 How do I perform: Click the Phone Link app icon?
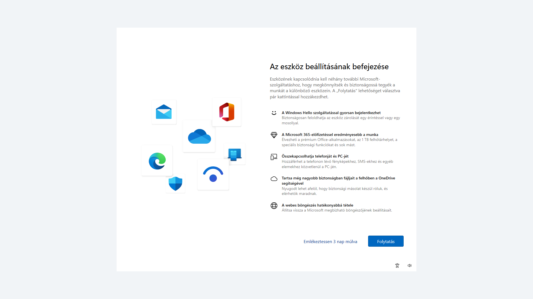235,154
